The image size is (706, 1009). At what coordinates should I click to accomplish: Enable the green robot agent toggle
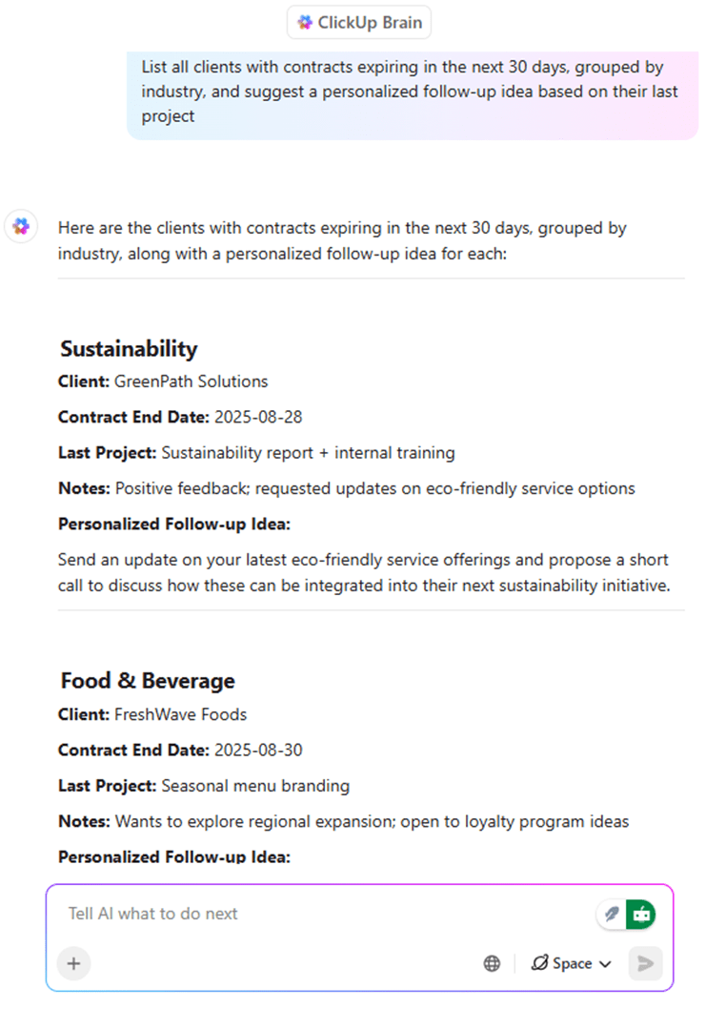click(x=641, y=915)
